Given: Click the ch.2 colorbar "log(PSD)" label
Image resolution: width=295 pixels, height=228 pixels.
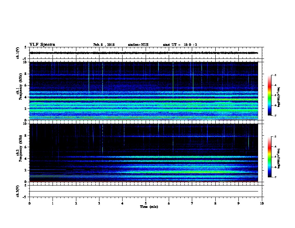Looking at the screenshot, I should tap(279, 158).
